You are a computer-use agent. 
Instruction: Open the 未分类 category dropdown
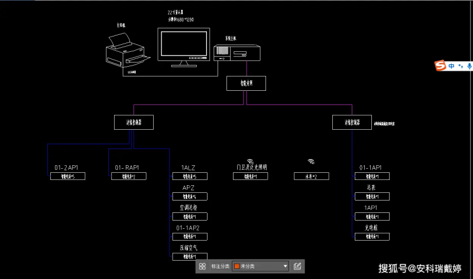260,266
